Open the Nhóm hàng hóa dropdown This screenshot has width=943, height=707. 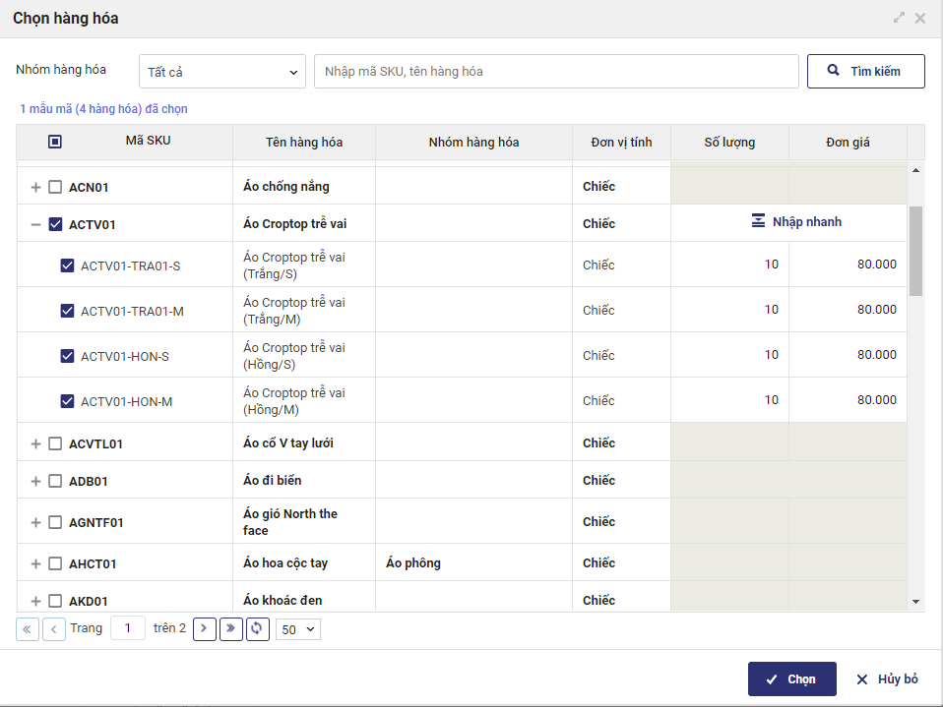[221, 72]
